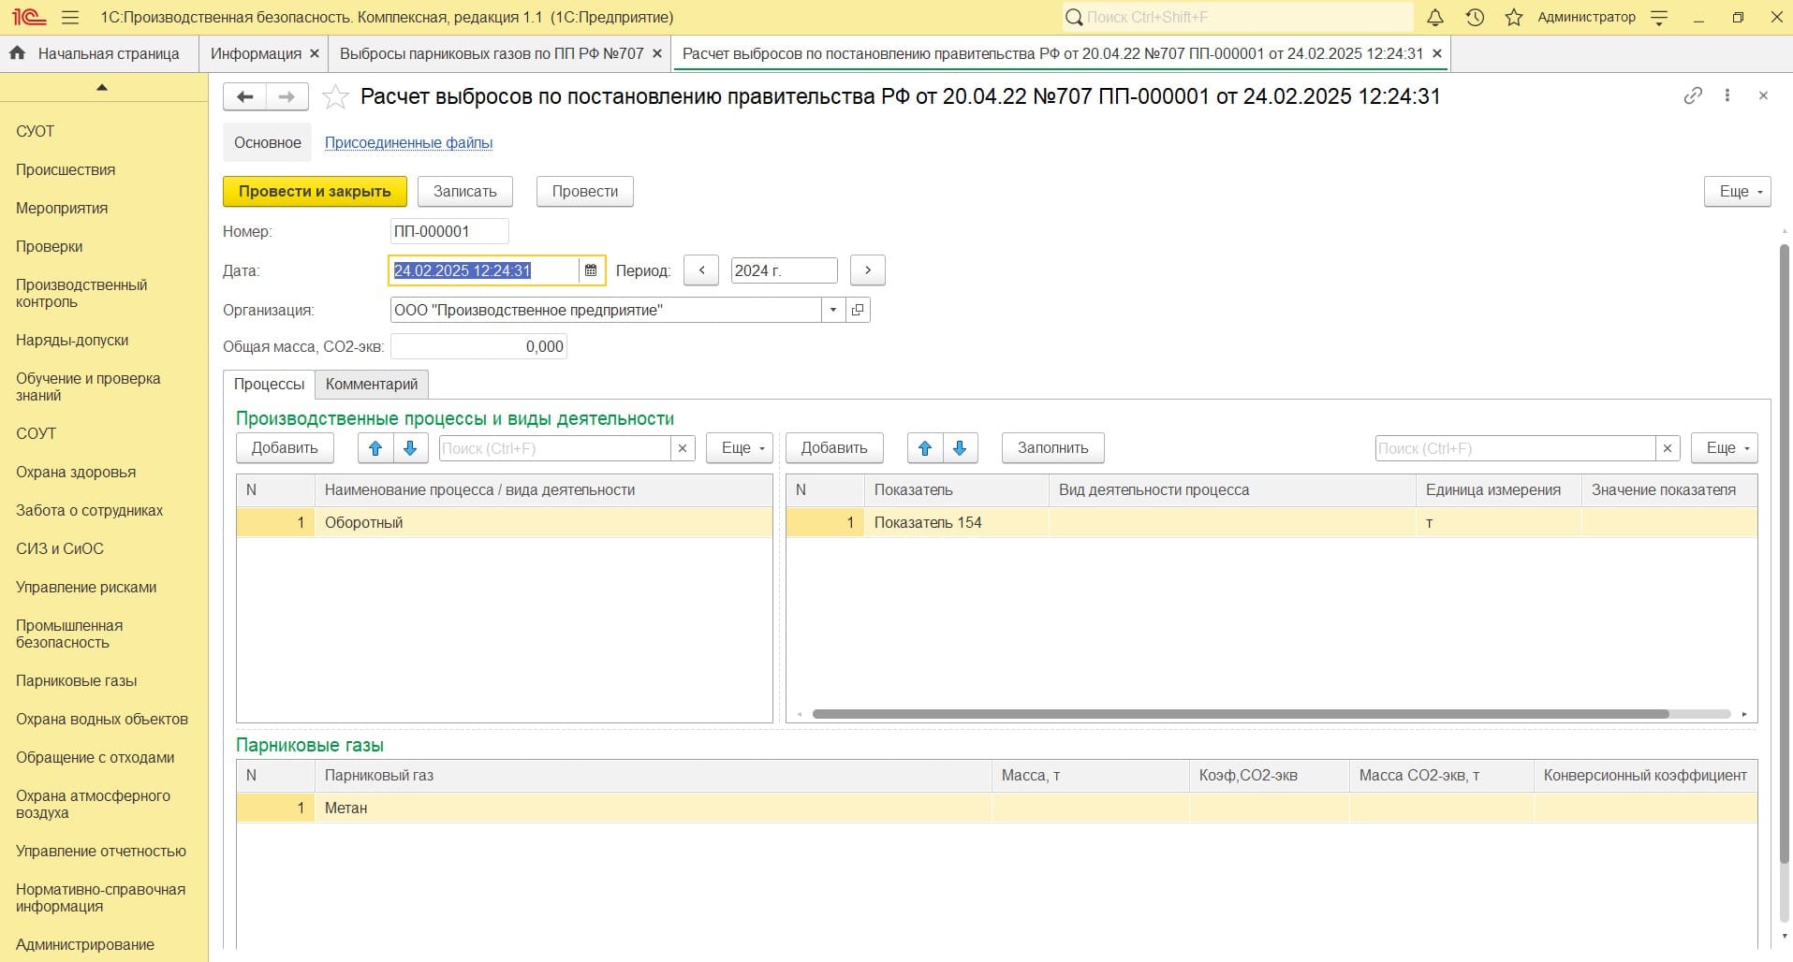The height and width of the screenshot is (962, 1793).
Task: Move process row down in left table
Action: 410,448
